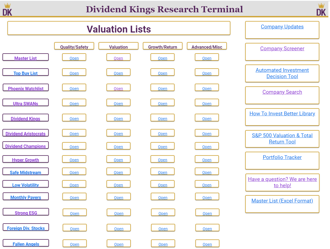Screen dimensions: 330x249
Task: Open the Safe Midstream list link
Action: tap(25, 172)
